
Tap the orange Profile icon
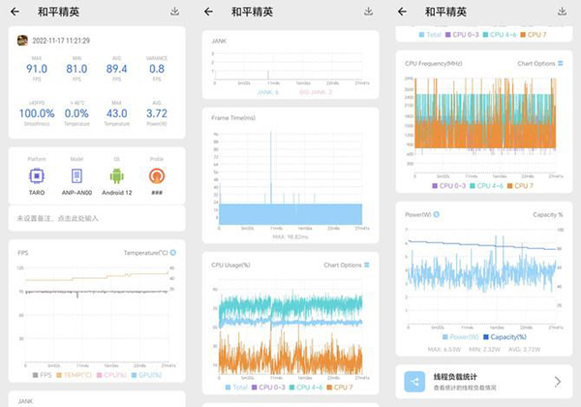[x=156, y=175]
